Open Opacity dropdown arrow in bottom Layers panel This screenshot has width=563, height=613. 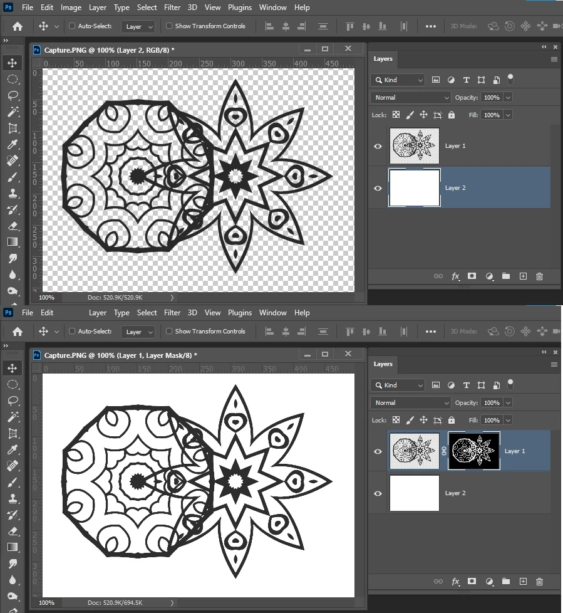point(508,403)
